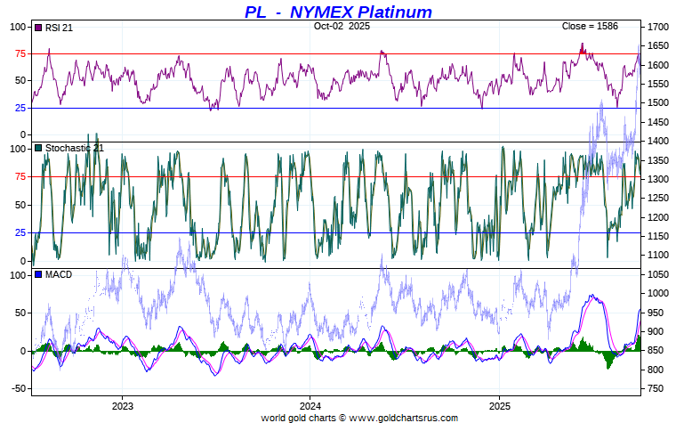Screen dimensions: 676x423
Task: Click the red '75' label on RSI axis
Action: coord(20,54)
